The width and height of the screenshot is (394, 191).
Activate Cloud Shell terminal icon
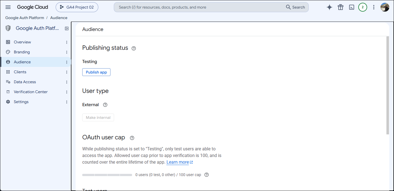(x=352, y=7)
